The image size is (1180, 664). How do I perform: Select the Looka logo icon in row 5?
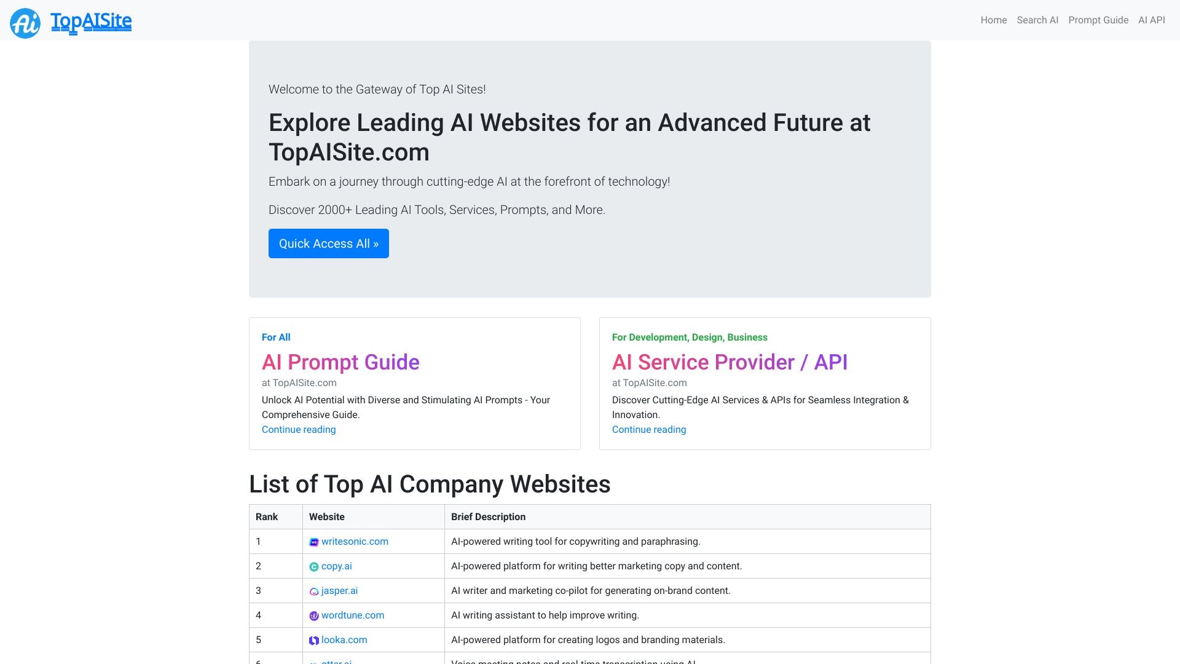(x=314, y=640)
